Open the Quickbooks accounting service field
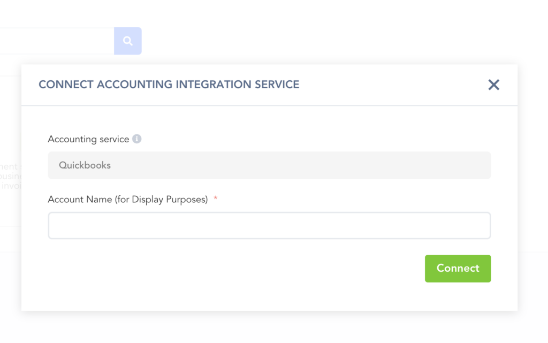This screenshot has width=548, height=343. point(269,165)
